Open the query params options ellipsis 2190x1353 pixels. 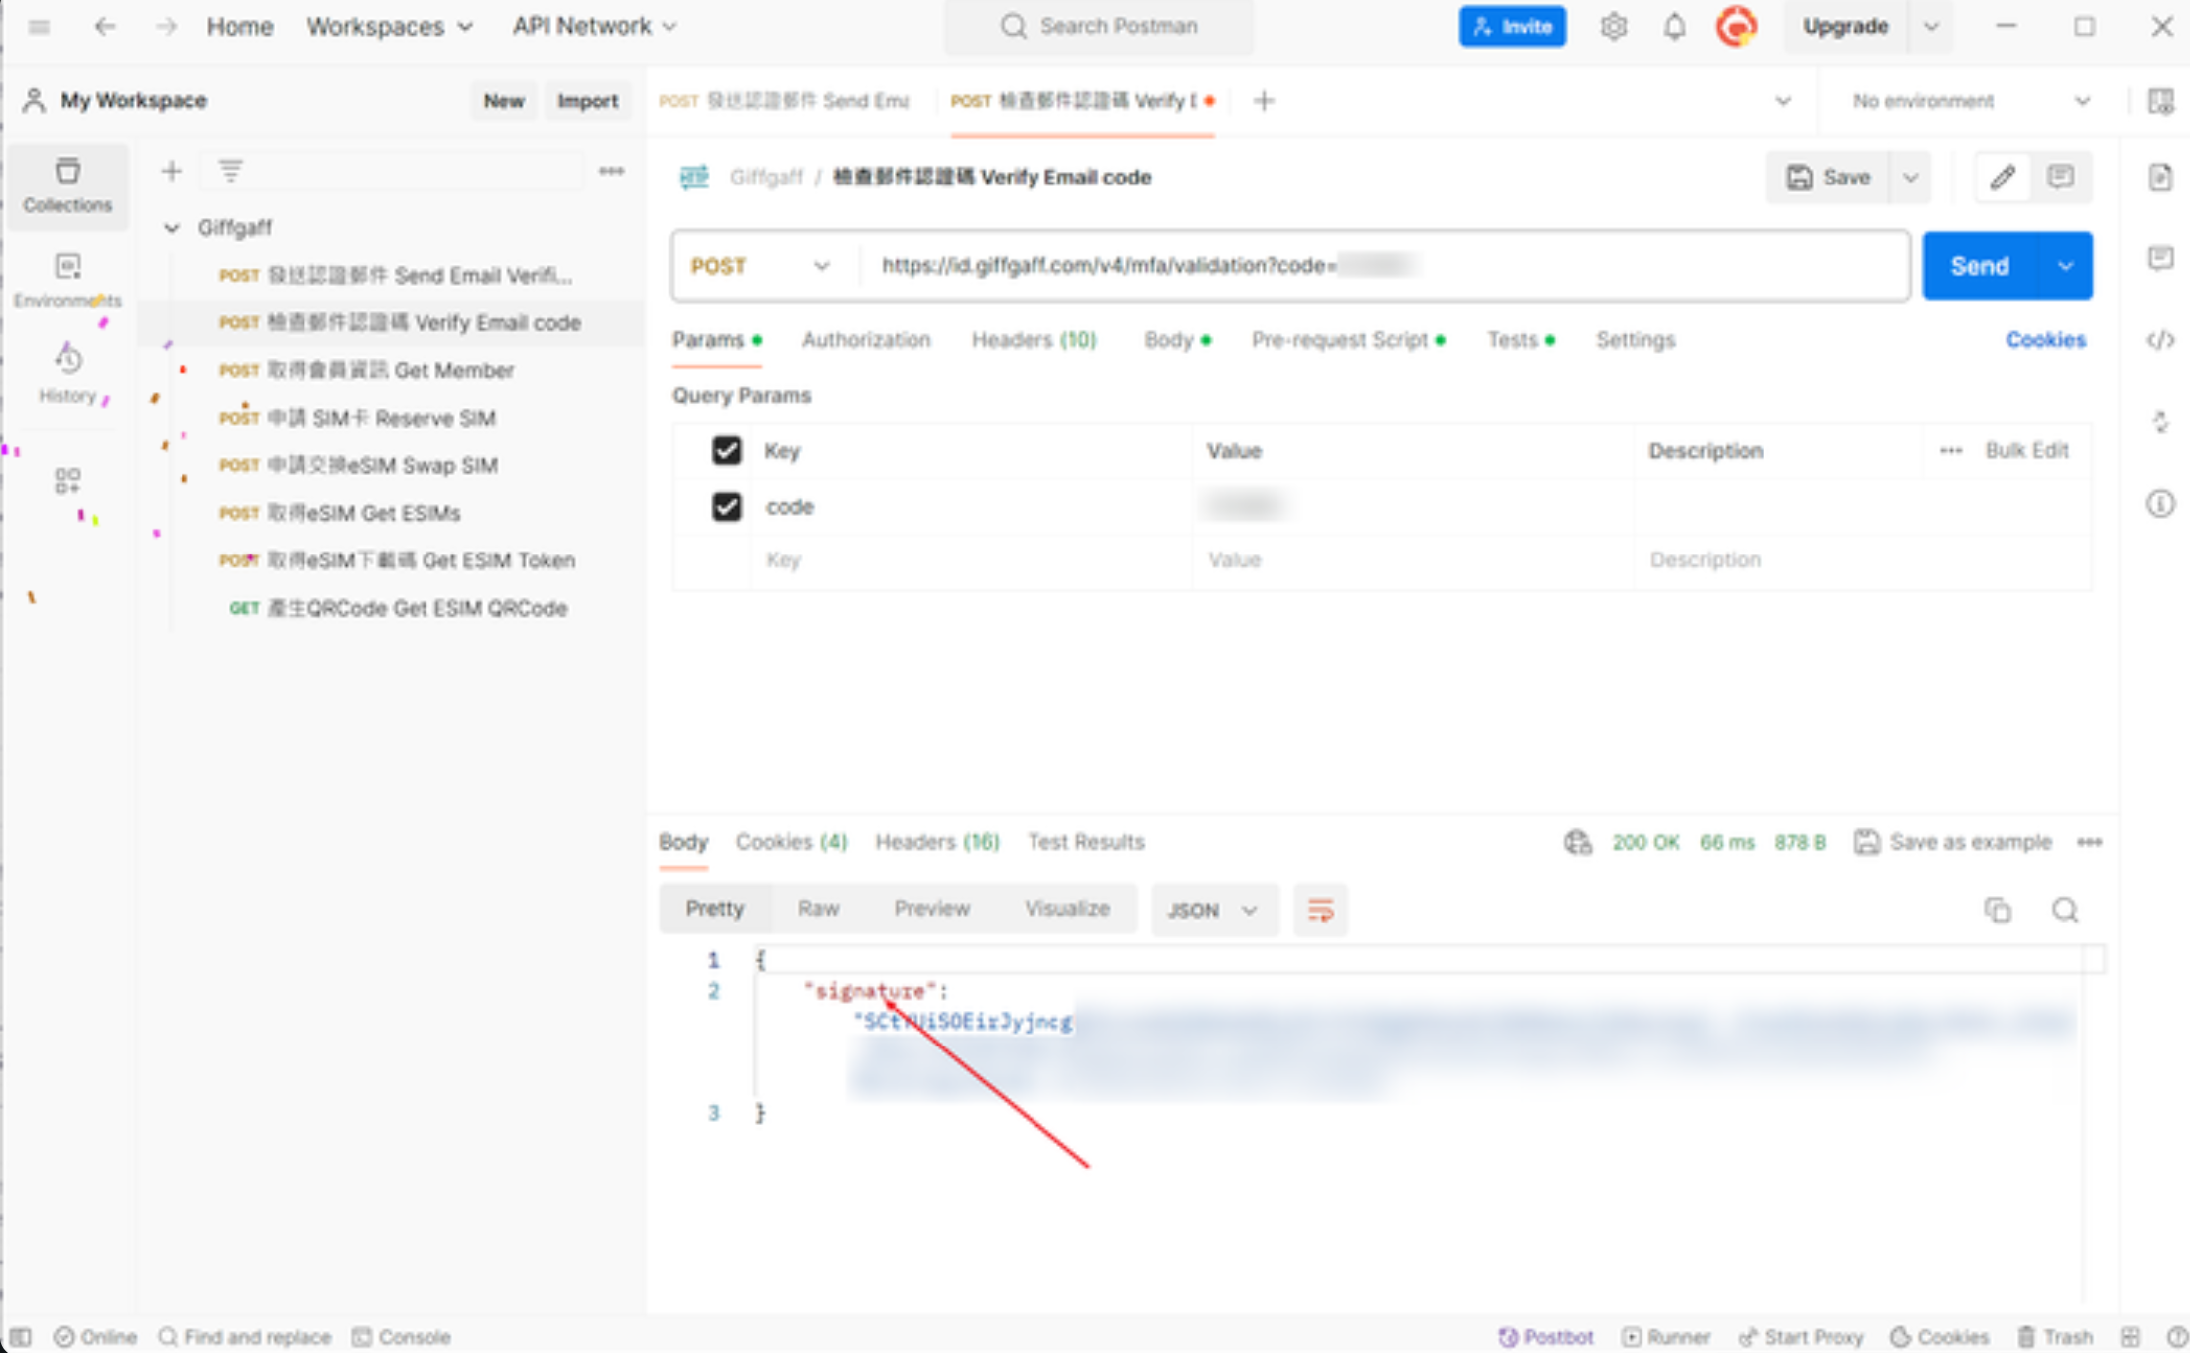click(1951, 451)
